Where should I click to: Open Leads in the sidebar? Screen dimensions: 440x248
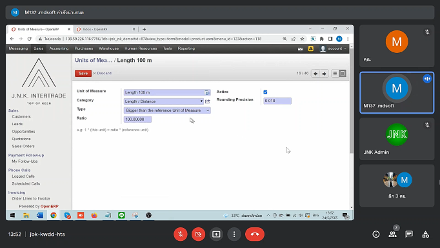17,124
